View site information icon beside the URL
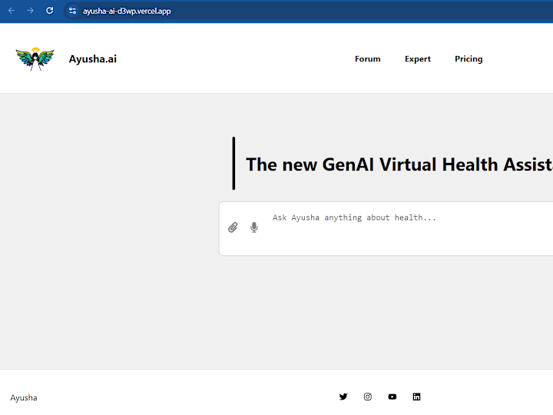This screenshot has width=553, height=415. [72, 11]
